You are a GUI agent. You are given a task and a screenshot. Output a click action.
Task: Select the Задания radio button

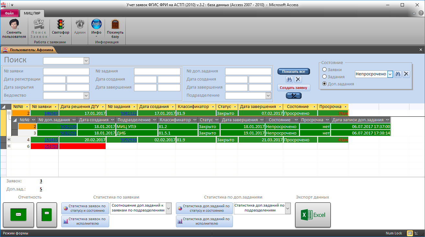click(x=324, y=77)
